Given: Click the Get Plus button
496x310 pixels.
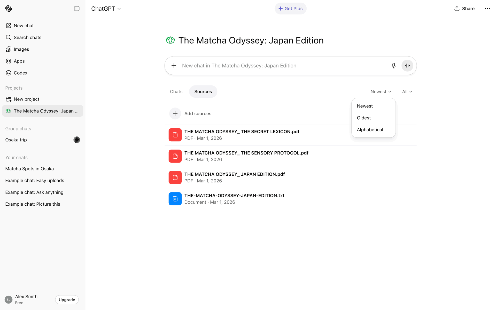Looking at the screenshot, I should point(291,9).
